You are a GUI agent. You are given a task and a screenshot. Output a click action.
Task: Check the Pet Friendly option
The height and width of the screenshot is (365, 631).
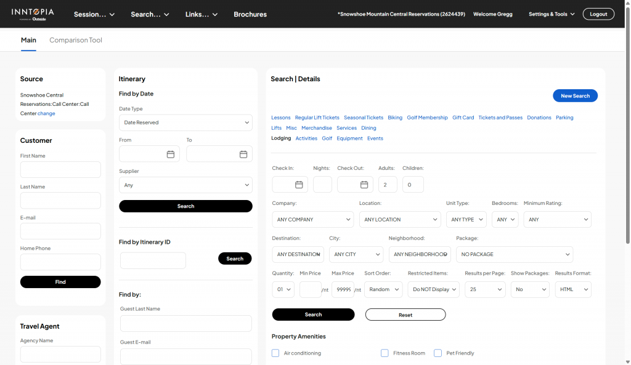click(x=438, y=353)
